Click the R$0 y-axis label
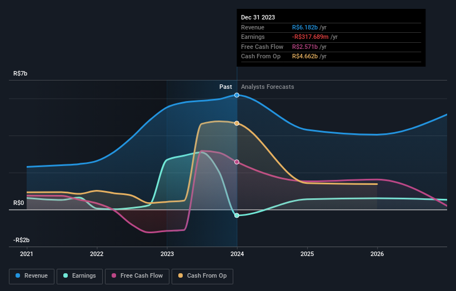 19,203
